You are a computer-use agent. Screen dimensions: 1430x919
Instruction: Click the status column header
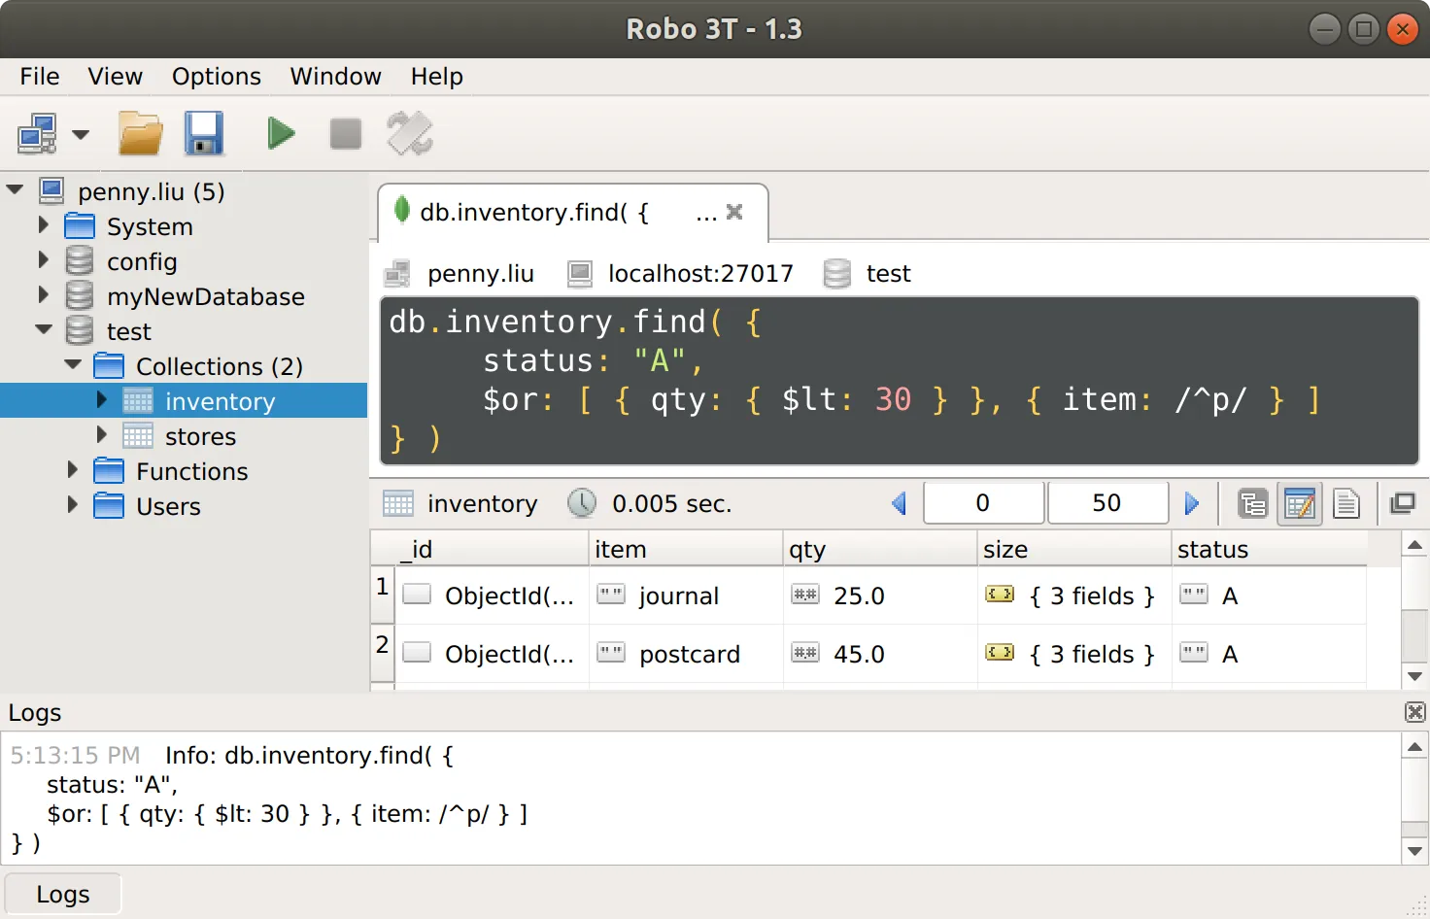(1269, 549)
